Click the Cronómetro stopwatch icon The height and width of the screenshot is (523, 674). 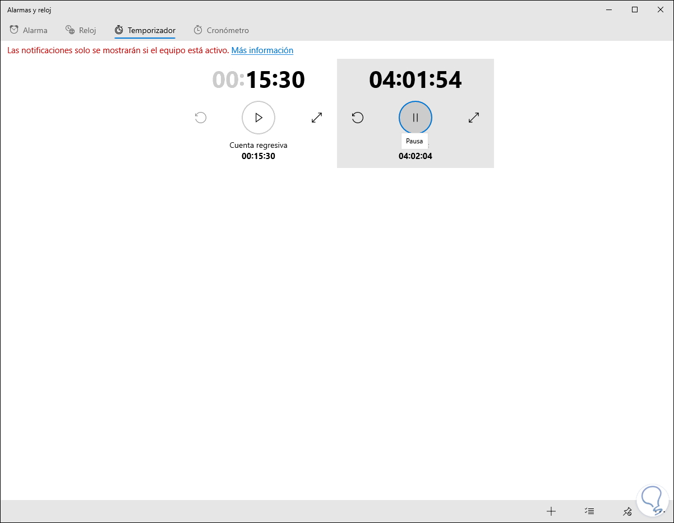[x=197, y=30]
